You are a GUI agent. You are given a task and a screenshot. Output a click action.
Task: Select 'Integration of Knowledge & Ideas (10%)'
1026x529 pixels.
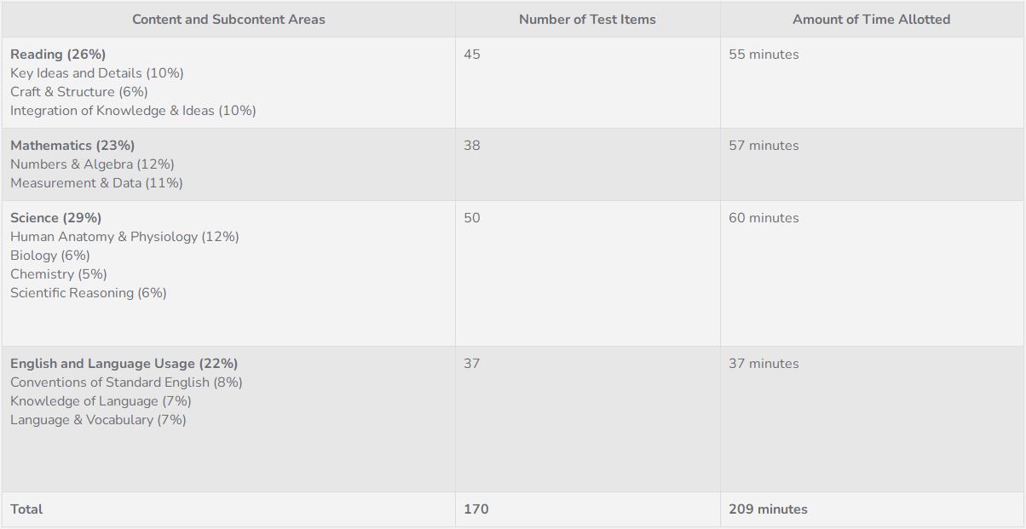pyautogui.click(x=133, y=111)
